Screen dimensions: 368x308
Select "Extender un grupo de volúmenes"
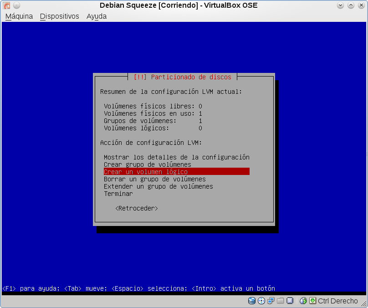(x=158, y=186)
